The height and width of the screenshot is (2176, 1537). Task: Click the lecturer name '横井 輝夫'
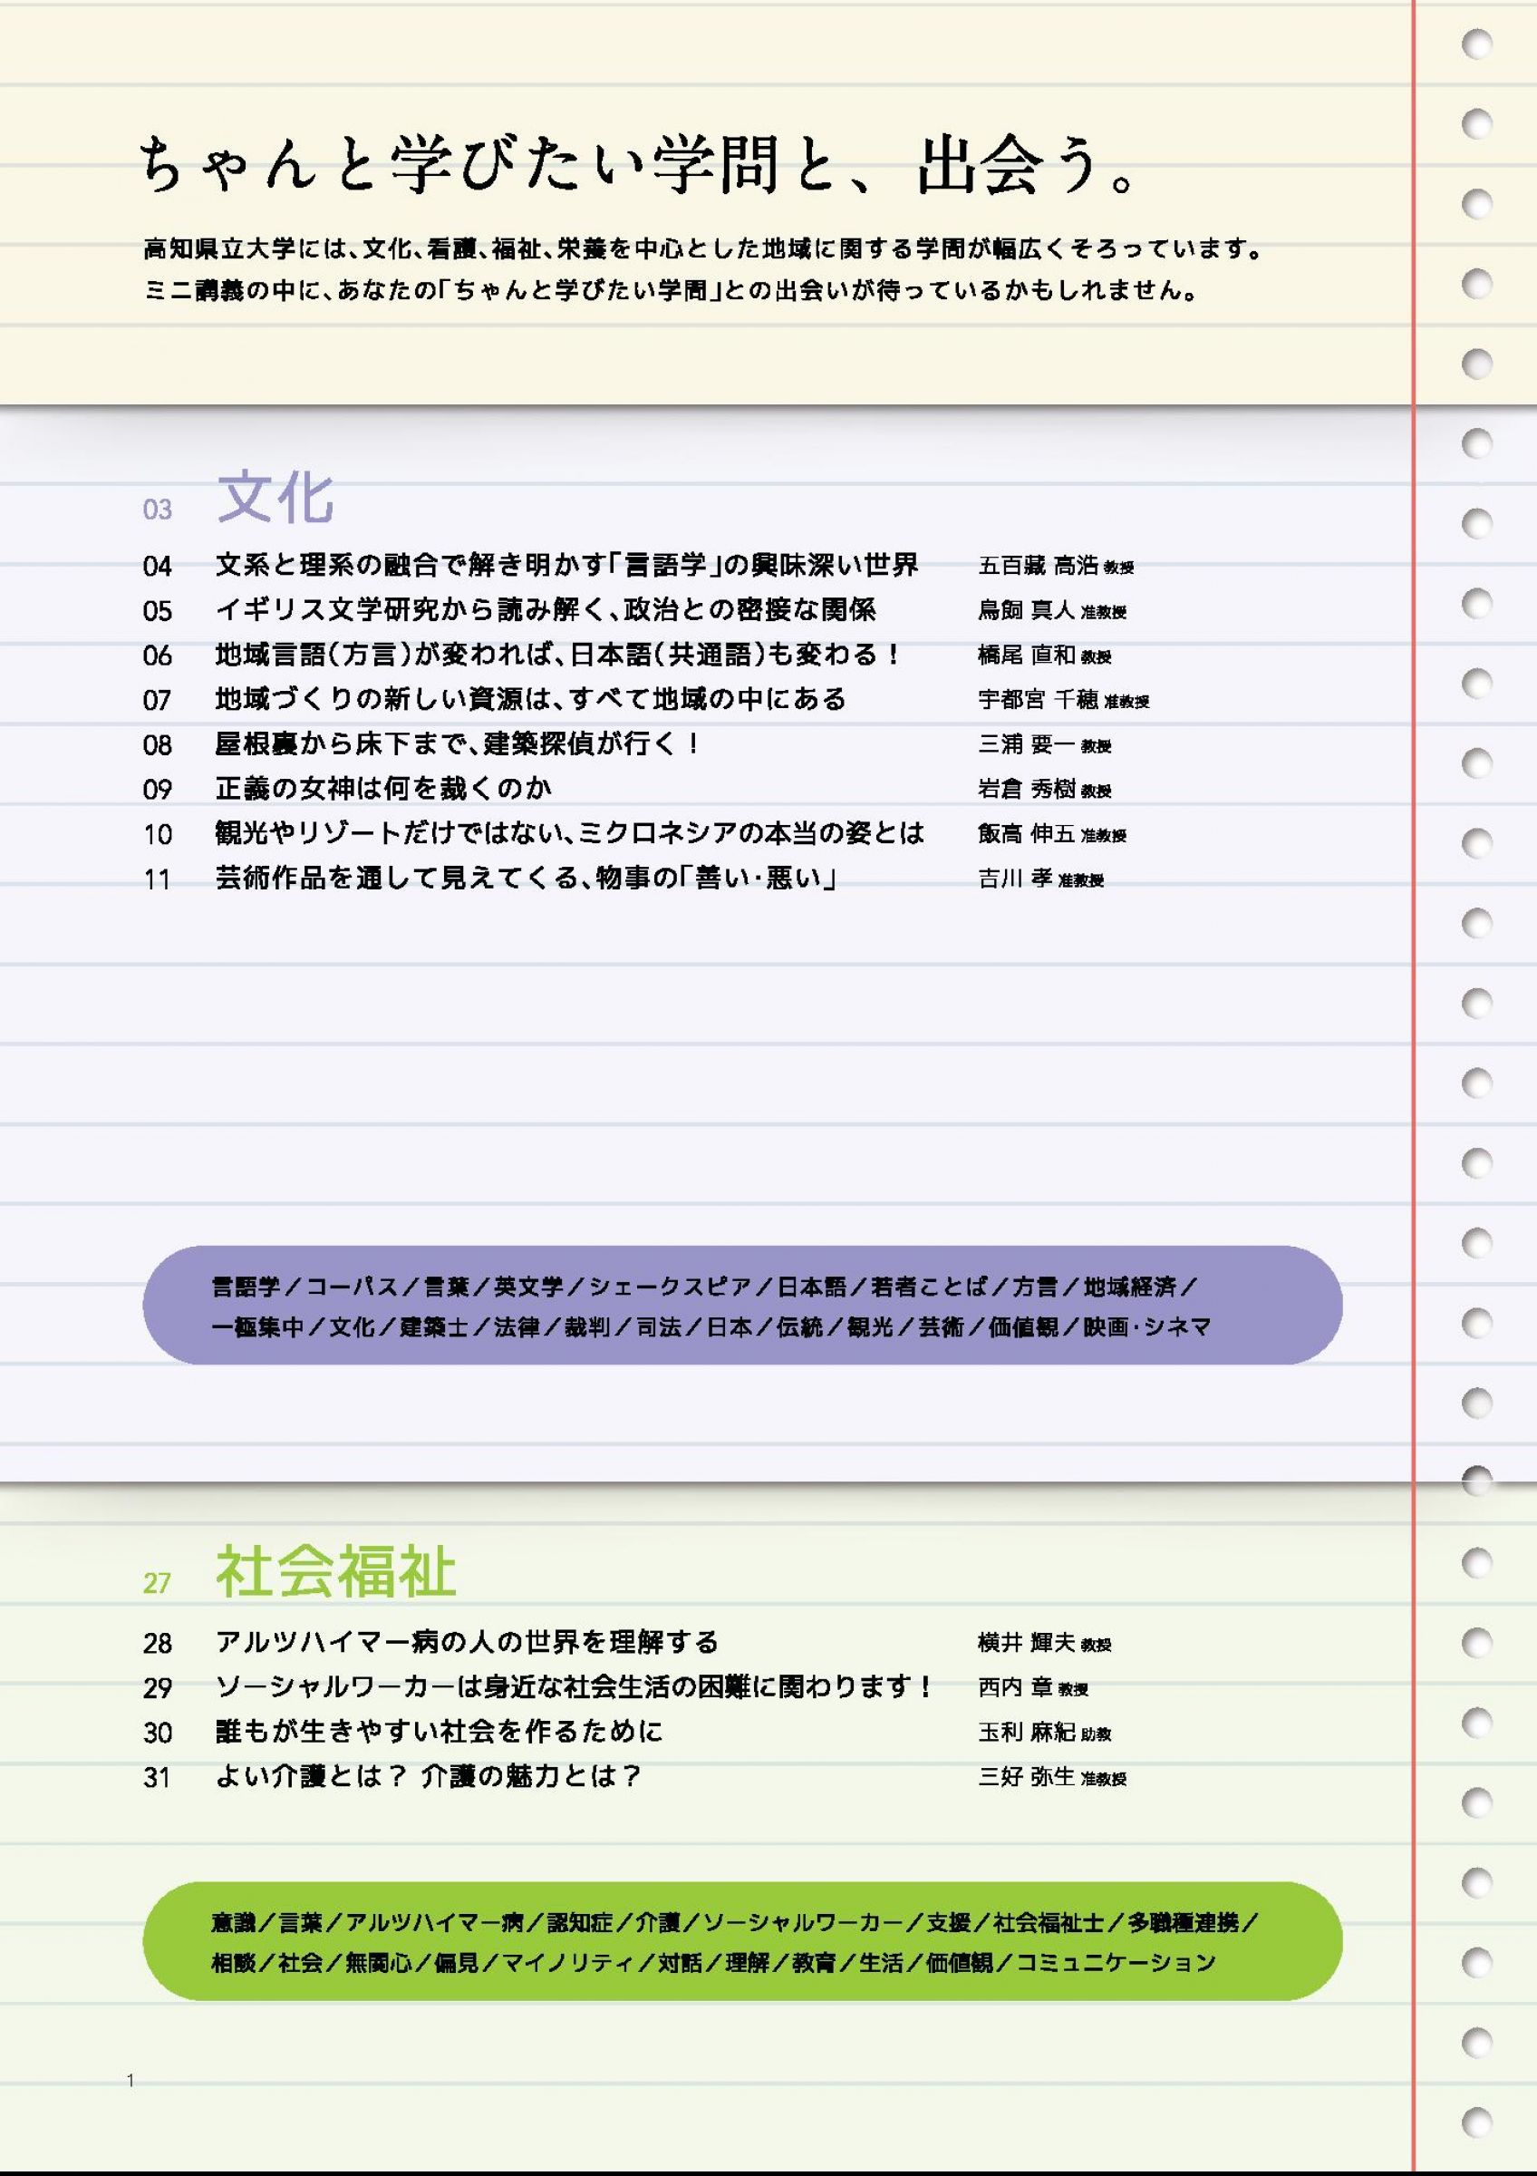1027,1642
